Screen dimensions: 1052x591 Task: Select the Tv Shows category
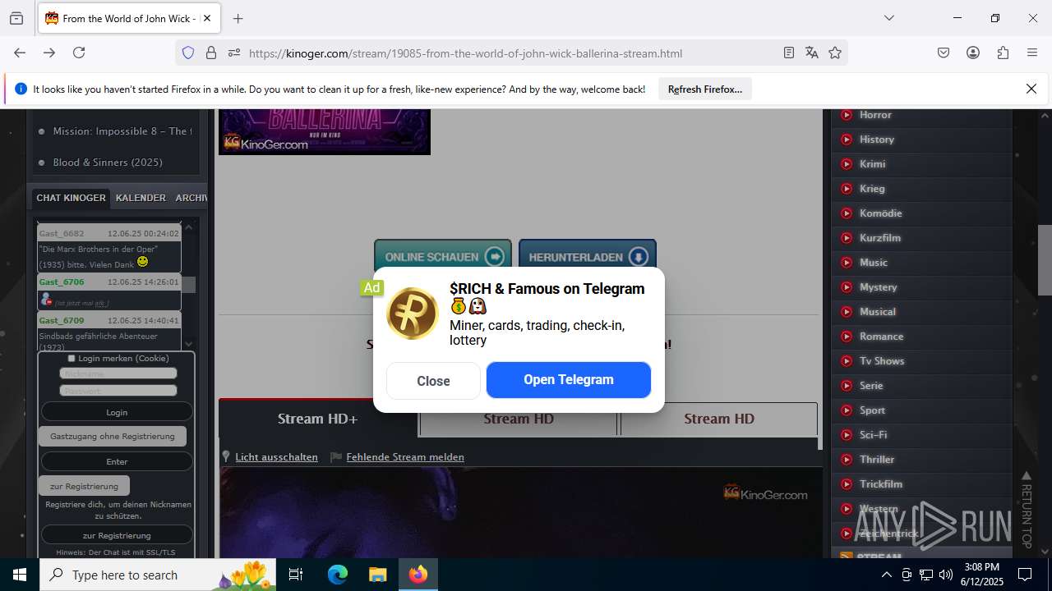[x=882, y=361]
